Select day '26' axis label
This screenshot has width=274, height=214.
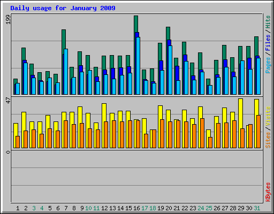tap(217, 208)
